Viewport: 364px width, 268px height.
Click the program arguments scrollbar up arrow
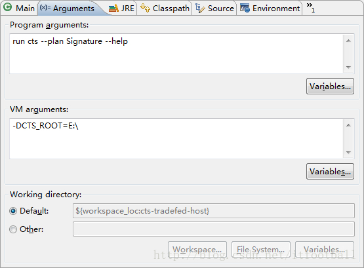coord(348,41)
